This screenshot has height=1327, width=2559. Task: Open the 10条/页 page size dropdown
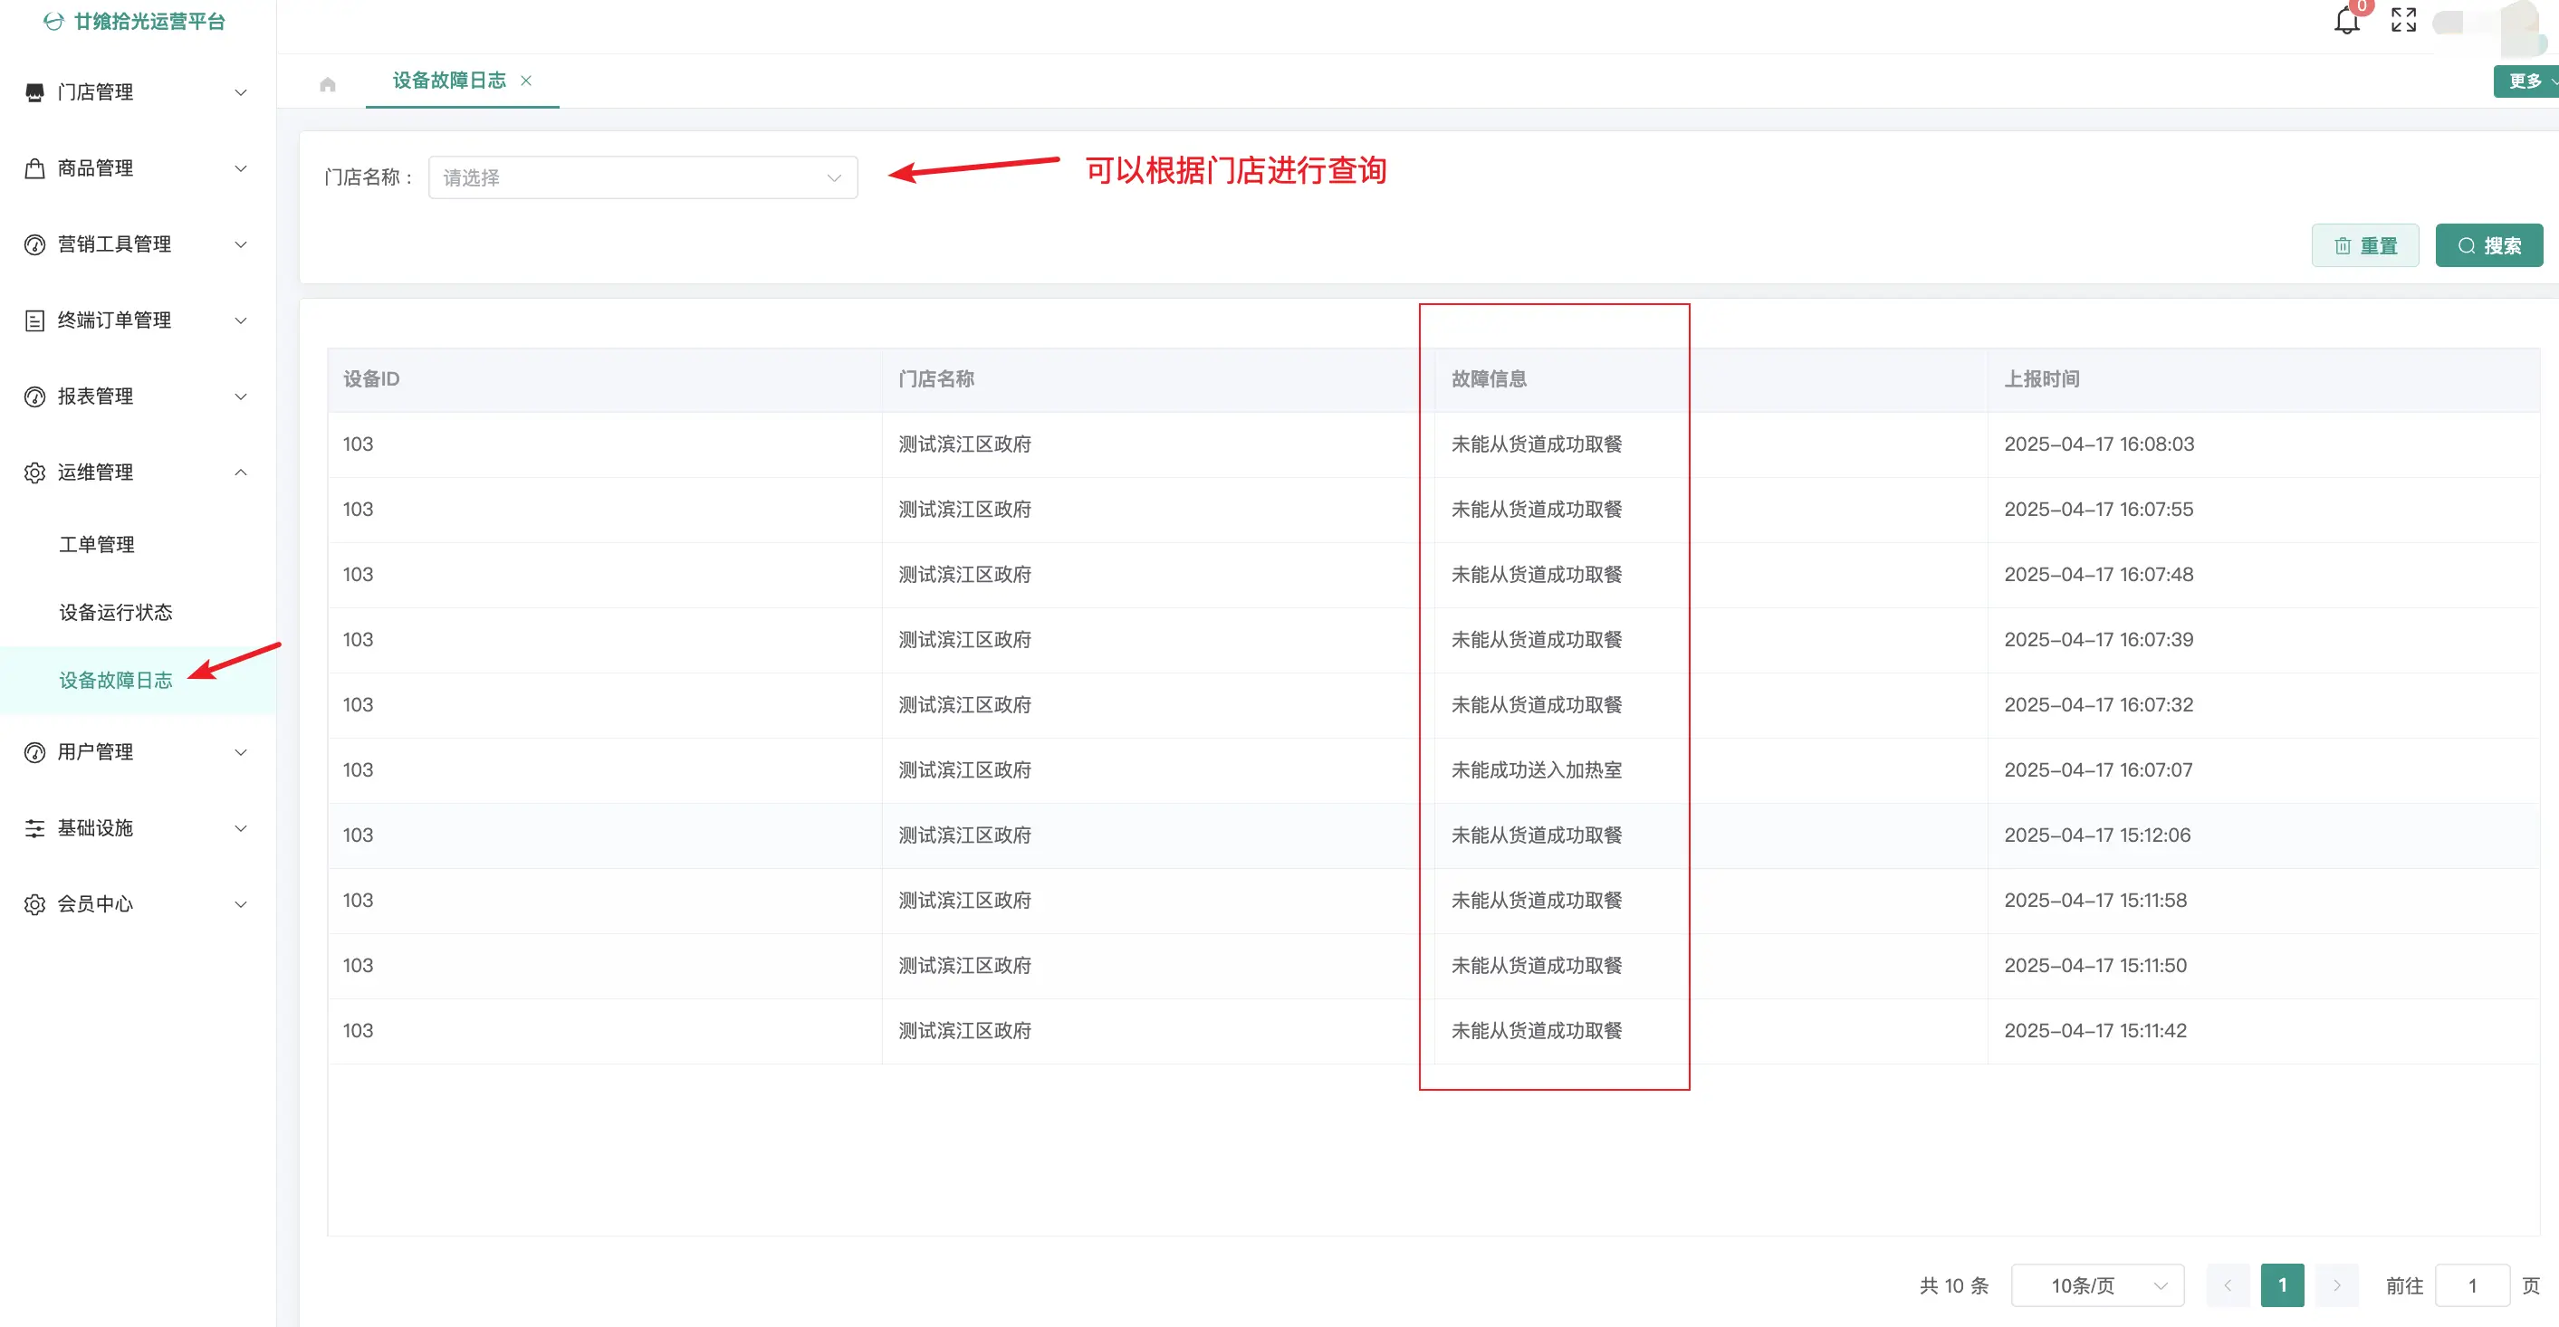(2097, 1284)
